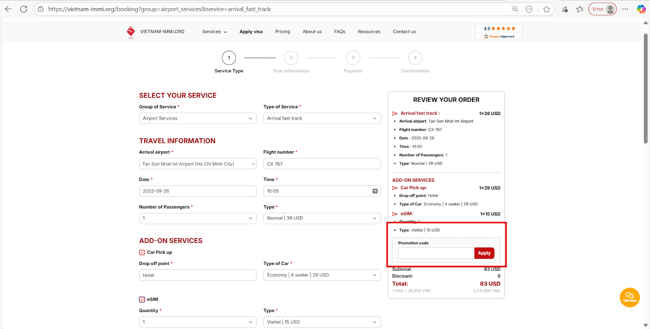The image size is (650, 329).
Task: Open the Contact us link
Action: (404, 32)
